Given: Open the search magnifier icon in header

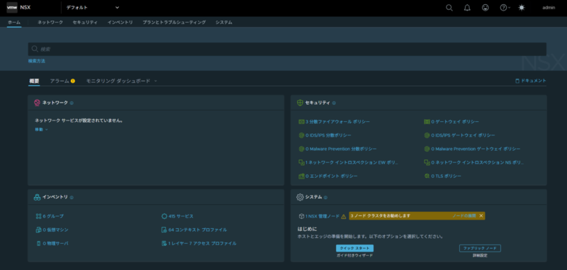Looking at the screenshot, I should pyautogui.click(x=449, y=8).
